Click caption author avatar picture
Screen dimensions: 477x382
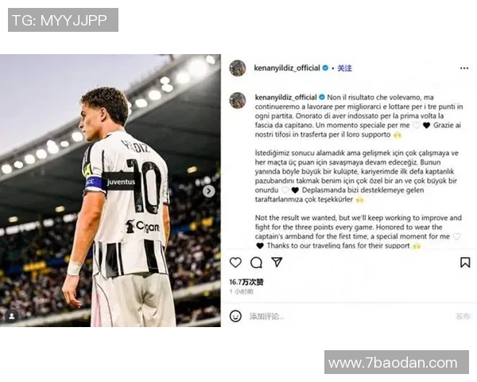click(x=238, y=100)
